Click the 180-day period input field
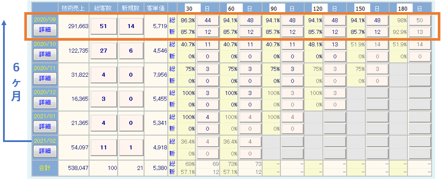 (x=401, y=8)
